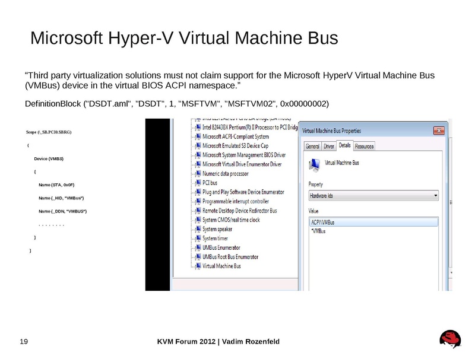Select the Microsoft Virtual Drive Enumerator Driver icon
The width and height of the screenshot is (475, 356).
(x=197, y=165)
